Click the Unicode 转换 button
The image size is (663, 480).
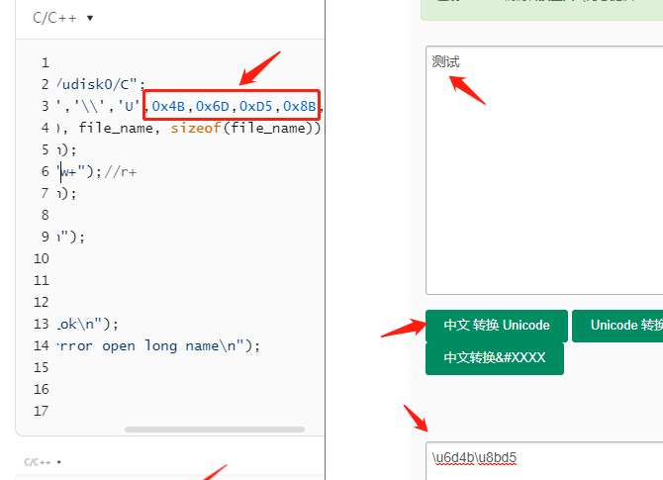tap(617, 326)
